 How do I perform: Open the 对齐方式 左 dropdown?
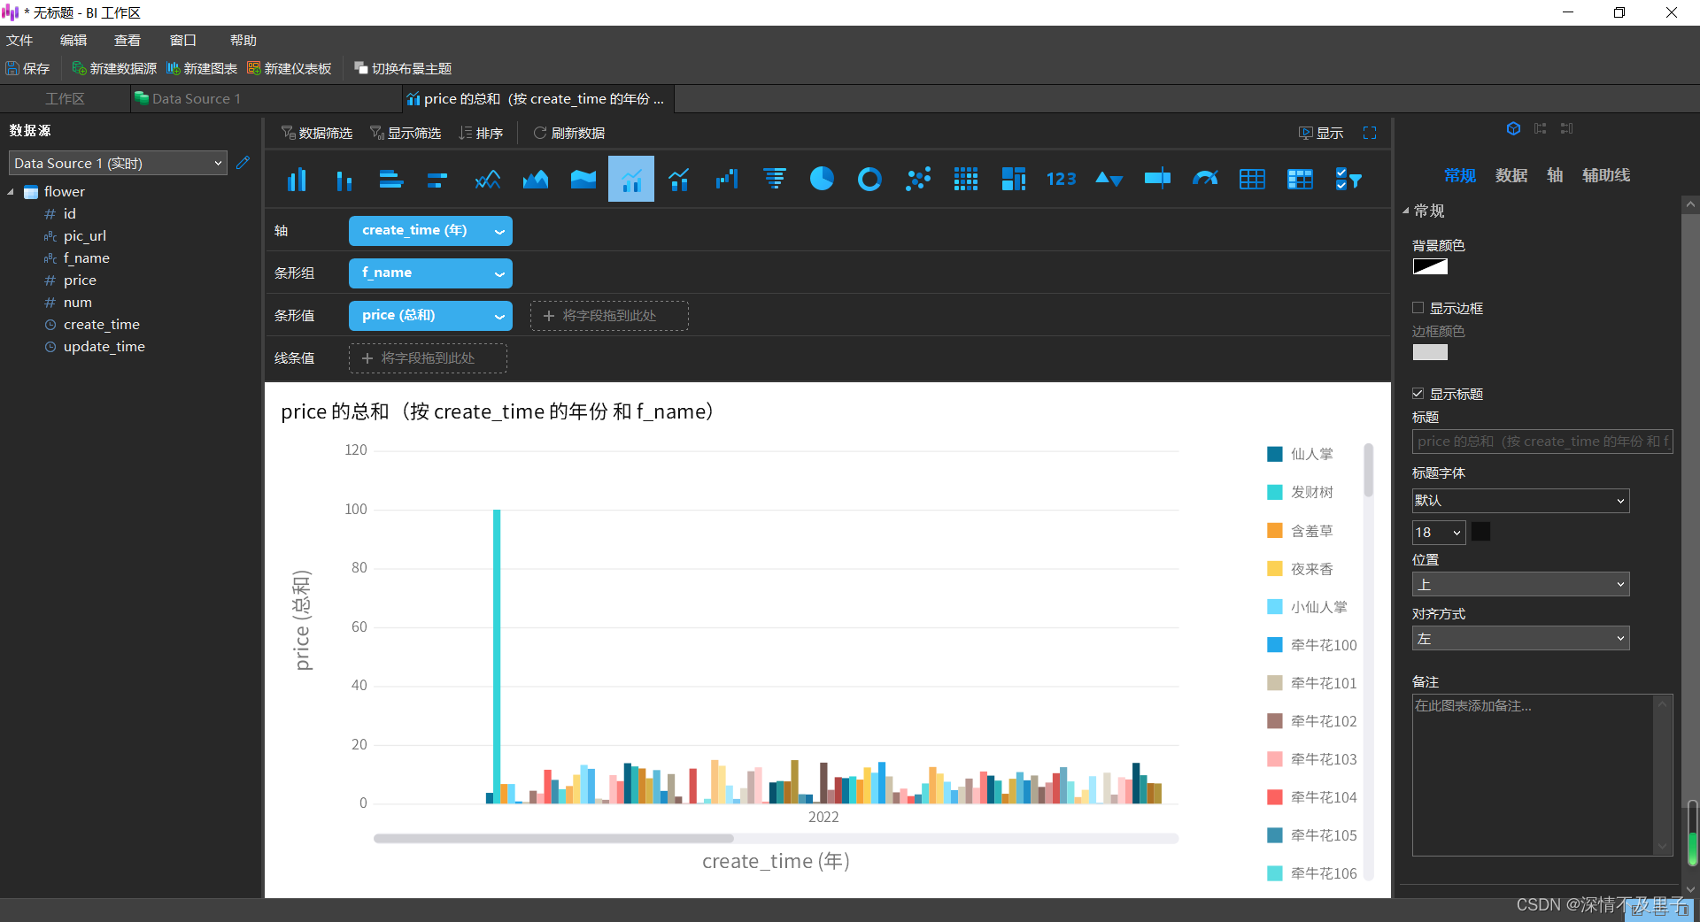click(x=1520, y=638)
